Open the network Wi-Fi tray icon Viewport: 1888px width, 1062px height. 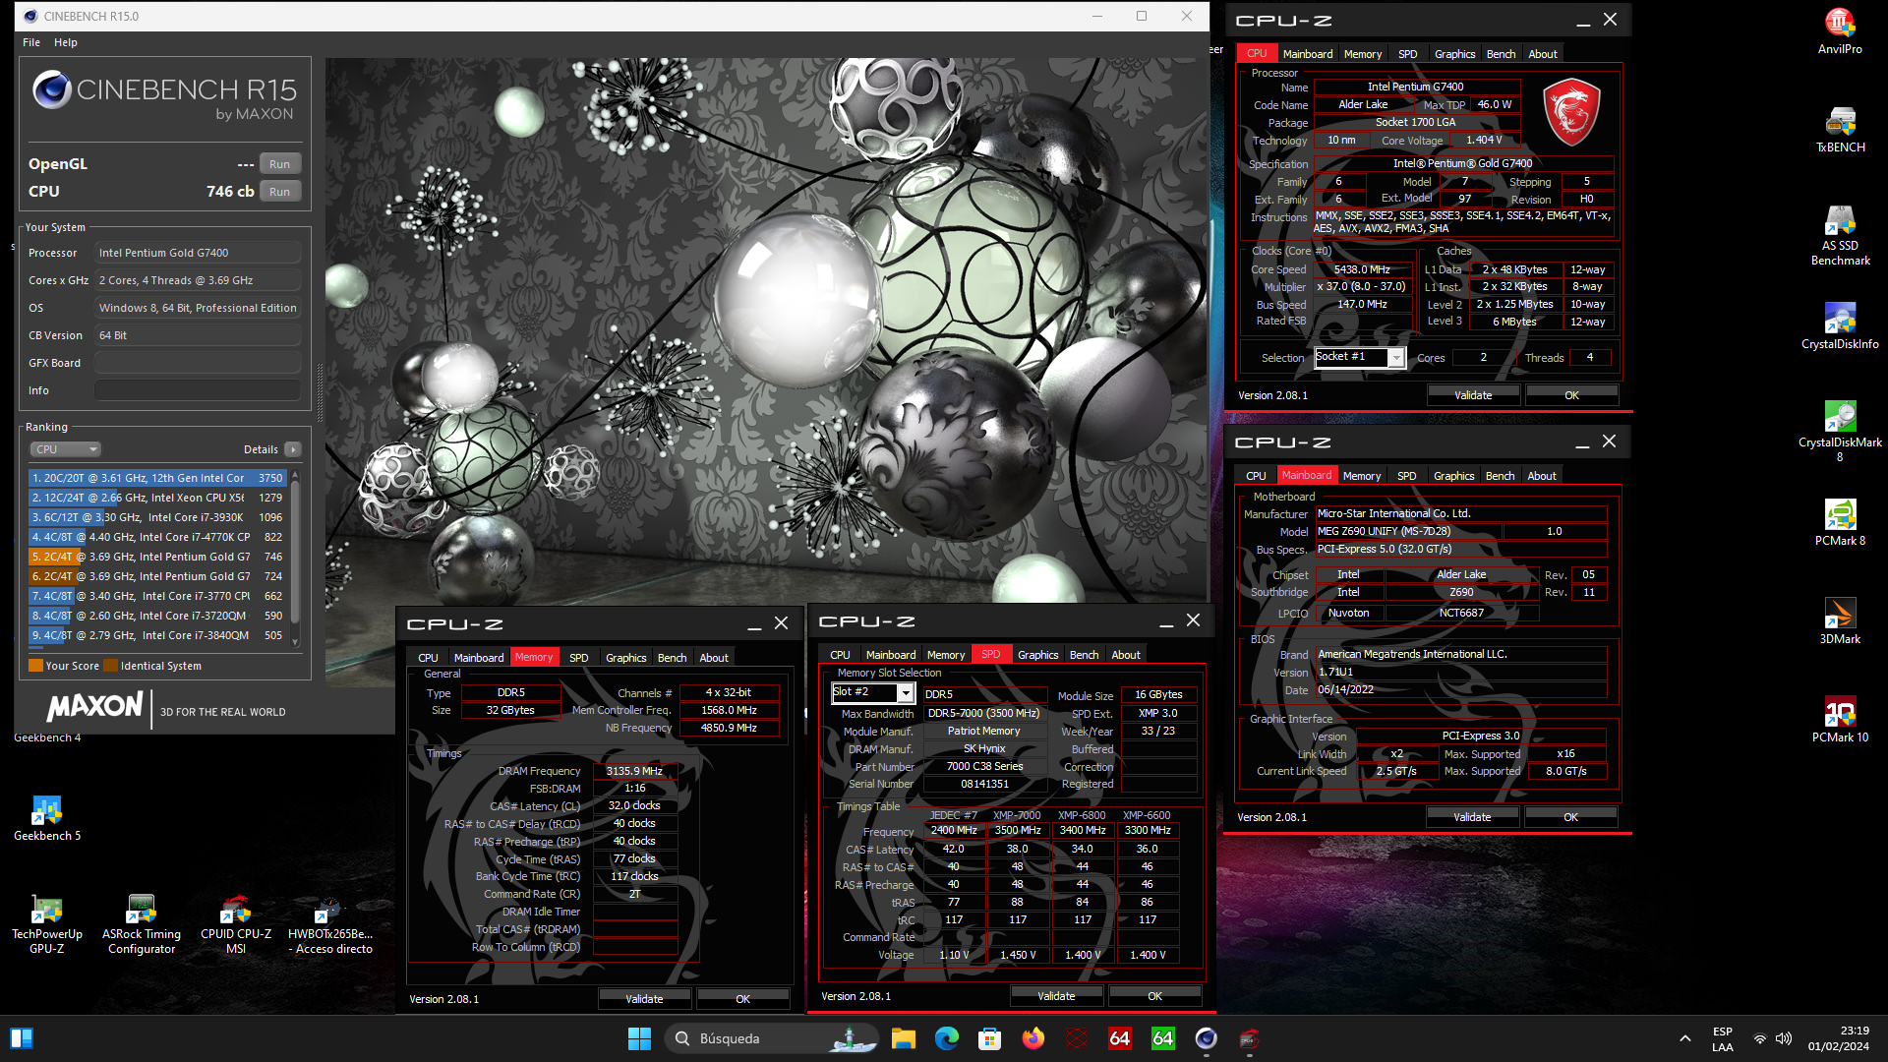1759,1038
